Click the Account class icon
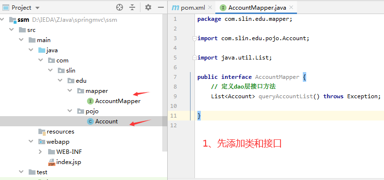This screenshot has width=384, height=180. coord(90,121)
